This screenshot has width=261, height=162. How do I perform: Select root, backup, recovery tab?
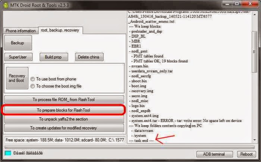coord(60,30)
